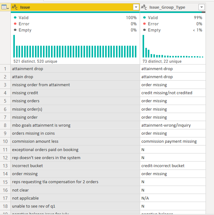Select the 'missing order' cell in row 7
This screenshot has height=215, width=214.
coord(75,117)
